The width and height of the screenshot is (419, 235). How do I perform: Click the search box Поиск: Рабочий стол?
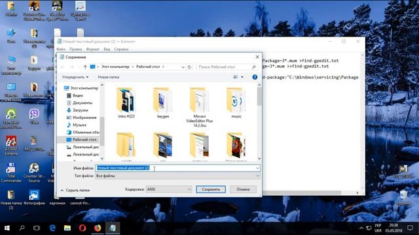227,67
